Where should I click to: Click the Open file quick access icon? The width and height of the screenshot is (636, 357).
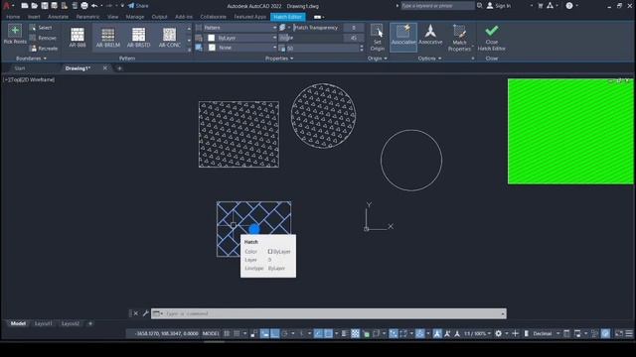(x=35, y=6)
